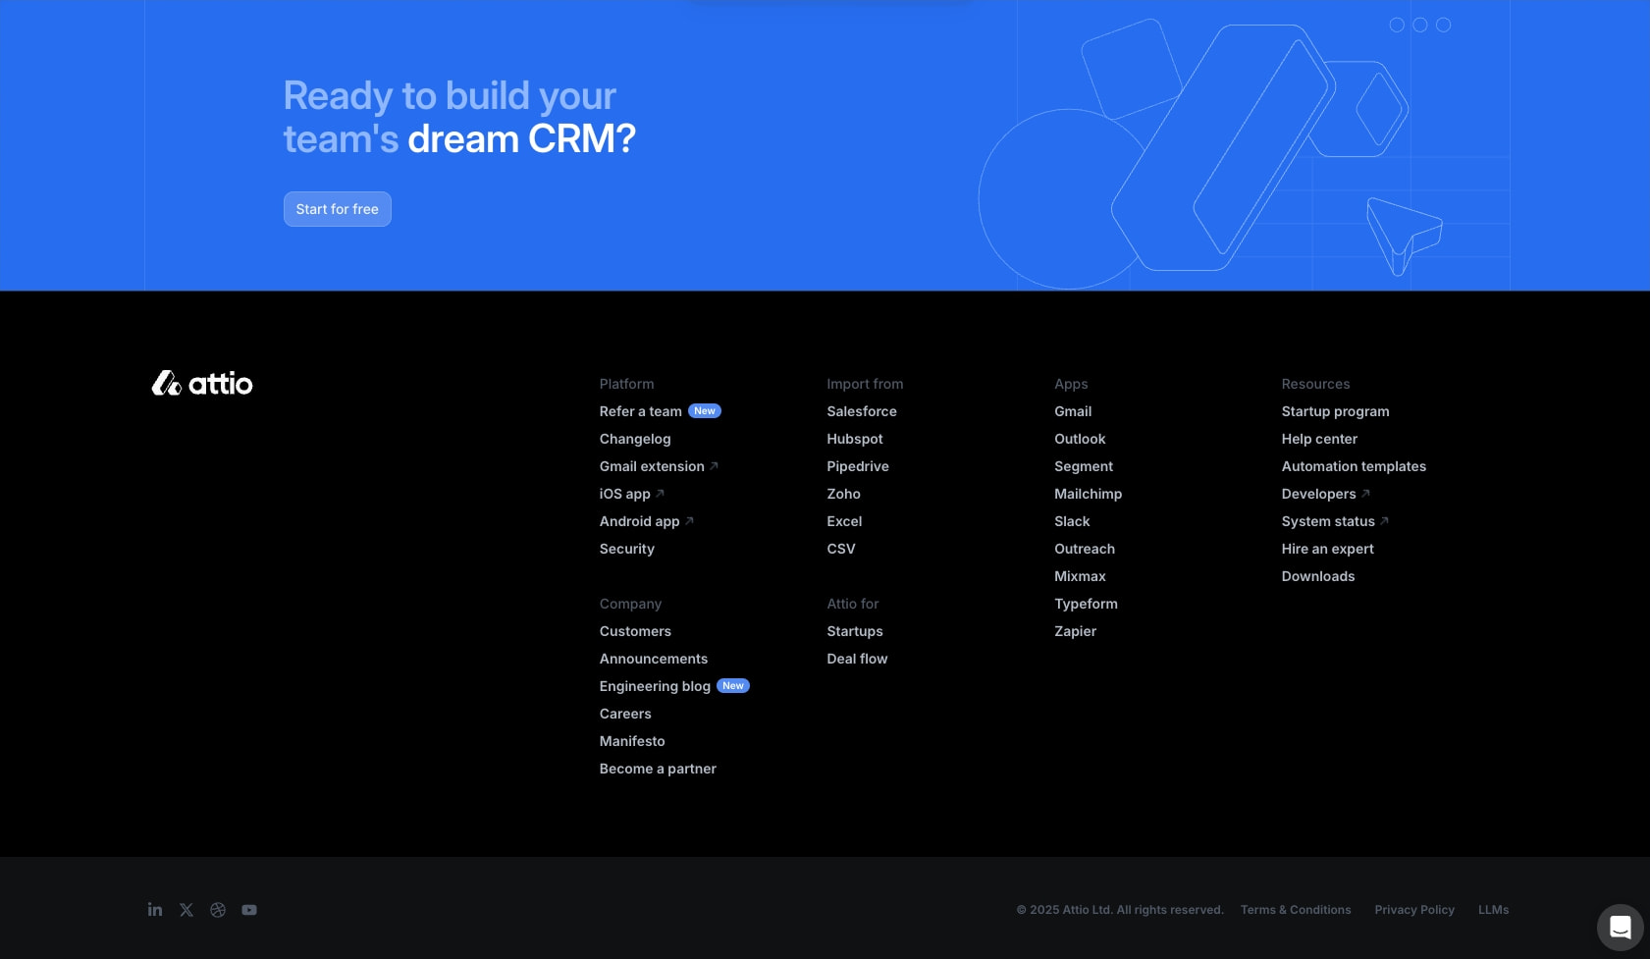Click the Attio logo in footer
This screenshot has width=1650, height=959.
(202, 383)
